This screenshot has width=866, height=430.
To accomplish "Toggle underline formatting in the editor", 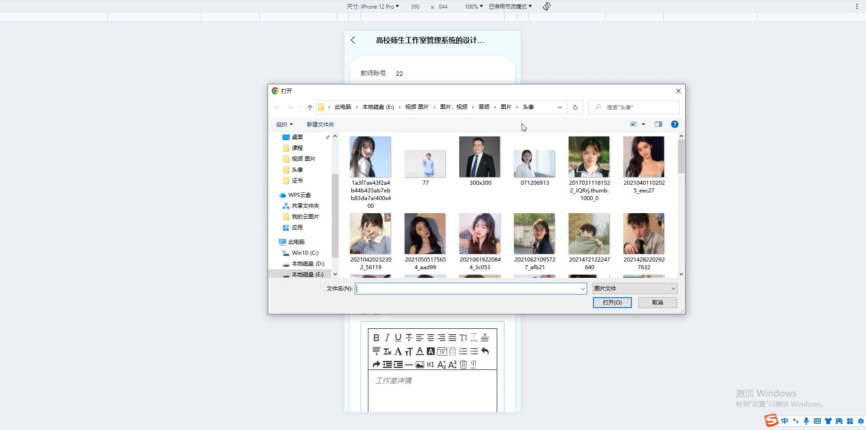I will [x=398, y=338].
